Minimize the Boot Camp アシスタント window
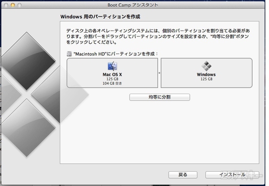 pyautogui.click(x=13, y=5)
